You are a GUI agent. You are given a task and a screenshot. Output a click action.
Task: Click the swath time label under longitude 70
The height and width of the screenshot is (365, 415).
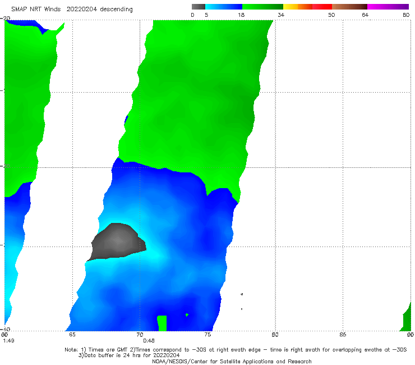click(149, 341)
